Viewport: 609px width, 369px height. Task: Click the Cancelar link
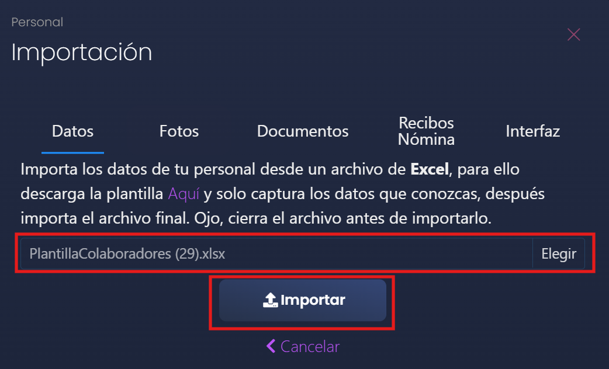click(310, 346)
